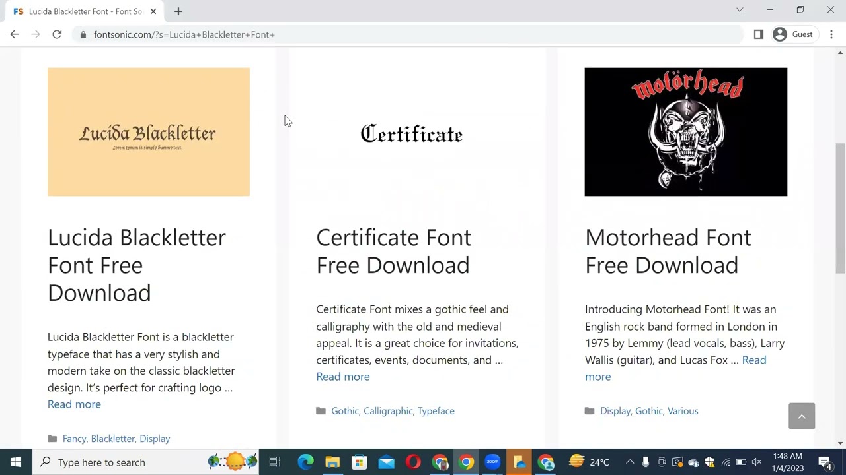Click the folder icon beside Gothic, Calligraphic categories
The width and height of the screenshot is (846, 475).
click(x=321, y=411)
